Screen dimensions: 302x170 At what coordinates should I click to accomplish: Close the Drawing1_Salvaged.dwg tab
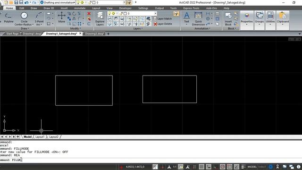tap(80, 34)
